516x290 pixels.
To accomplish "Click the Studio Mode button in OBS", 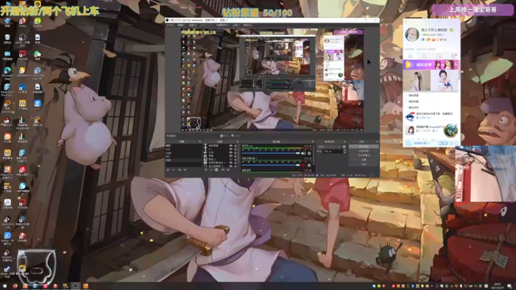I will point(364,155).
